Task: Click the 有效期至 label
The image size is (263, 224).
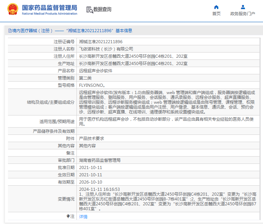Action: point(66,182)
